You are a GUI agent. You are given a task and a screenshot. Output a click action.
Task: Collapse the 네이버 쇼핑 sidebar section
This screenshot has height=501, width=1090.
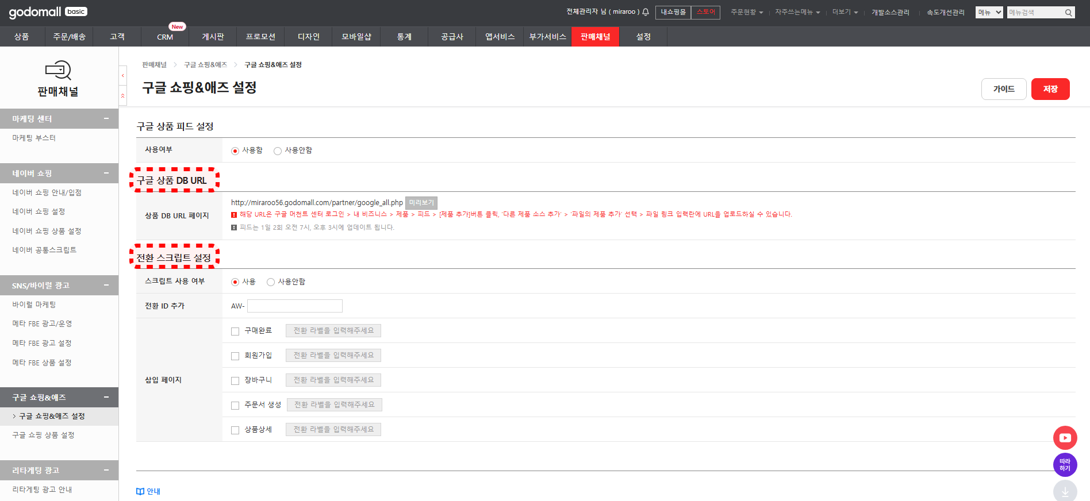[106, 173]
